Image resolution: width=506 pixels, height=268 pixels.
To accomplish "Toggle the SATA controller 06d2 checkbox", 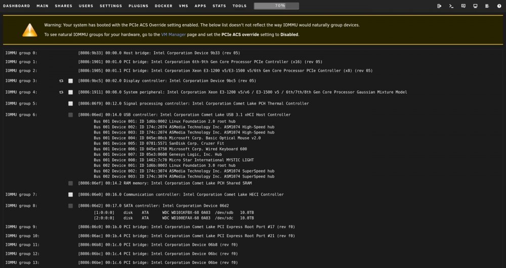I will click(71, 206).
